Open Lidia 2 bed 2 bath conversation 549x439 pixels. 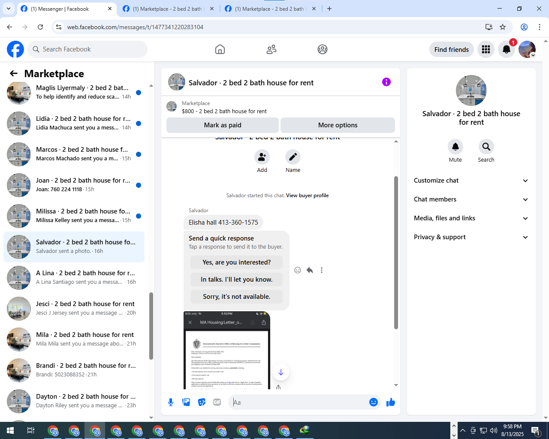74,123
